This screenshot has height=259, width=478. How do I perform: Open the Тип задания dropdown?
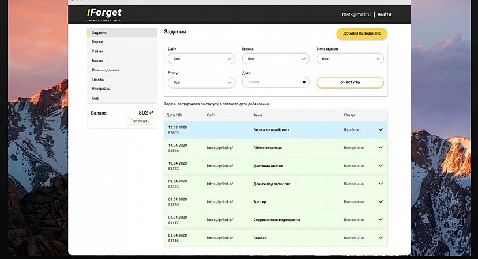pos(350,59)
